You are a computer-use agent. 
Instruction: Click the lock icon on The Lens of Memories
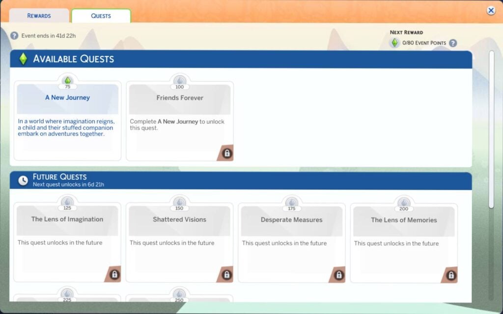[x=451, y=275]
